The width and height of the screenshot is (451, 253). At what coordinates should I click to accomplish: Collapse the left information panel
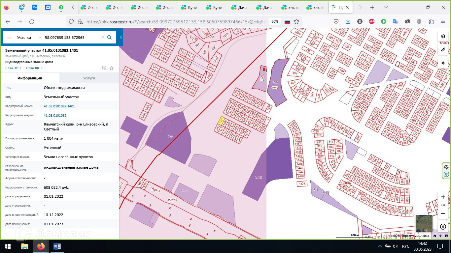point(121,37)
